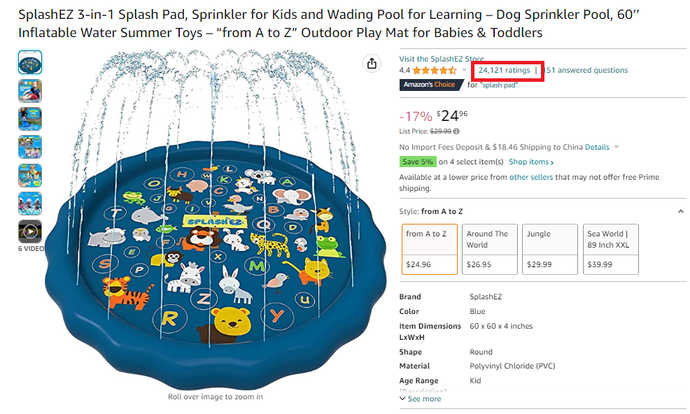Choose the 'Around The World' style

pyautogui.click(x=490, y=249)
